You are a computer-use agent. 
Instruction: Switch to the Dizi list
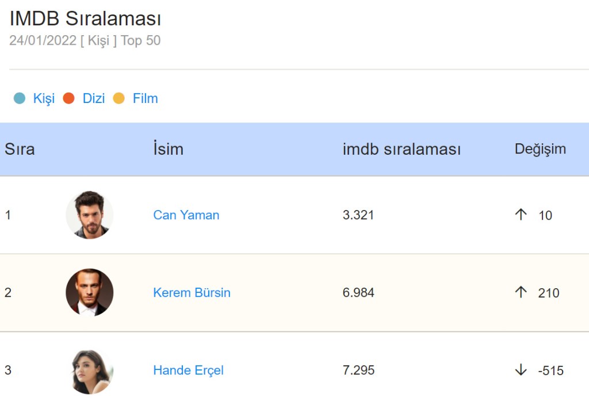pos(94,98)
